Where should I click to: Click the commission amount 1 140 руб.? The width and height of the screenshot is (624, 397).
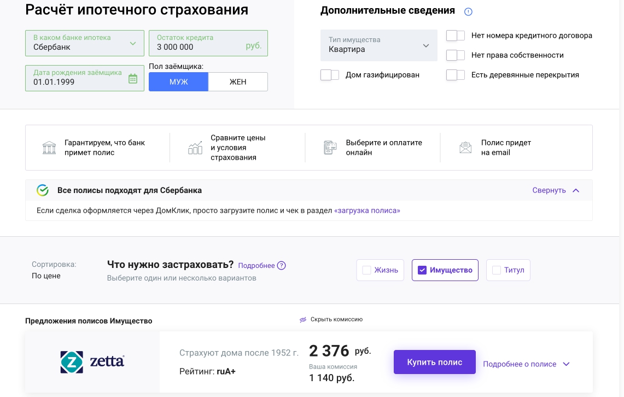click(331, 377)
